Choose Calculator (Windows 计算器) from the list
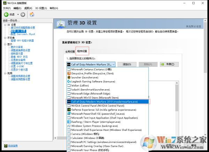Image resolution: width=209 pixels, height=152 pixels. (x=108, y=138)
